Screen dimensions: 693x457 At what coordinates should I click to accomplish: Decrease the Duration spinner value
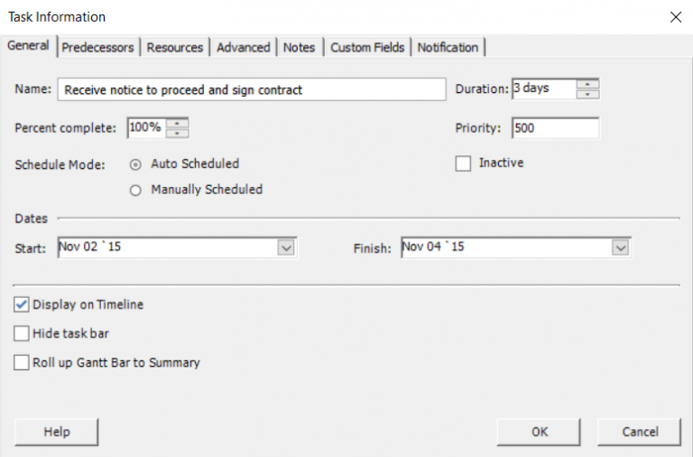coord(588,94)
